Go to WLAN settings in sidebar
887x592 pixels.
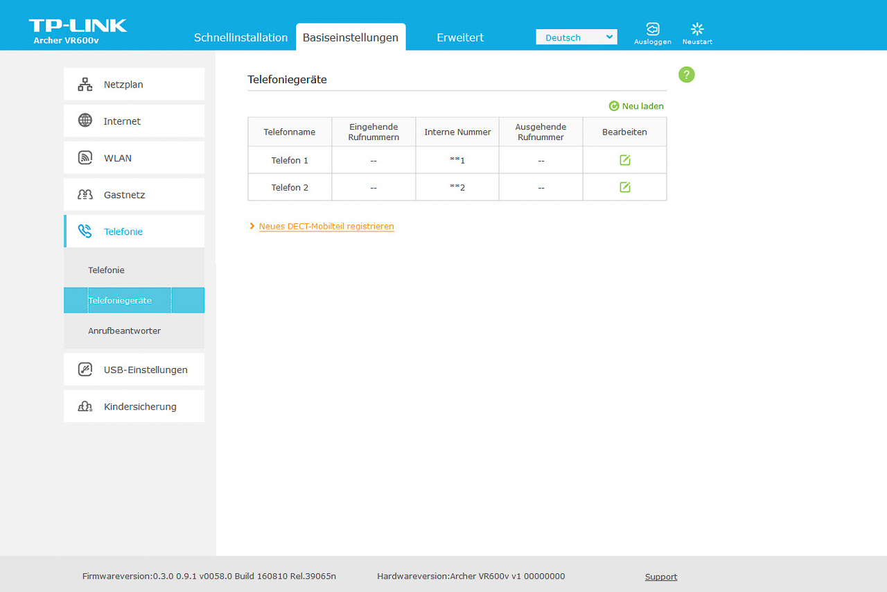pos(134,158)
